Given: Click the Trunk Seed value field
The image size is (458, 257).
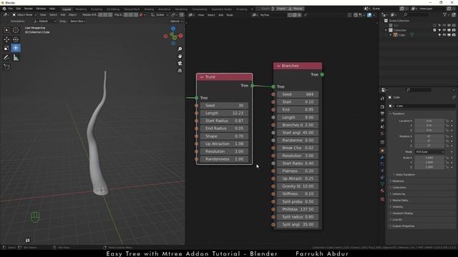Looking at the screenshot, I should (x=224, y=106).
